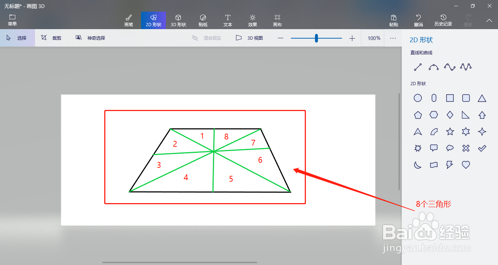Screen dimensions: 498x265
Task: Pick the quarter arc shape
Action: click(x=434, y=131)
